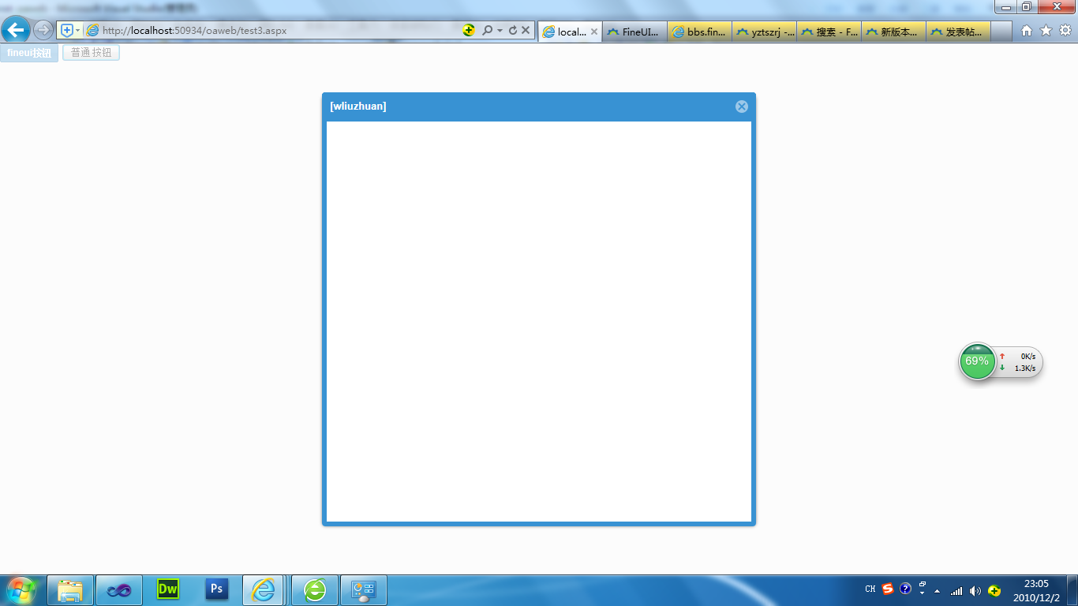
Task: Switch to the bbs.fin... browser tab
Action: click(x=699, y=32)
